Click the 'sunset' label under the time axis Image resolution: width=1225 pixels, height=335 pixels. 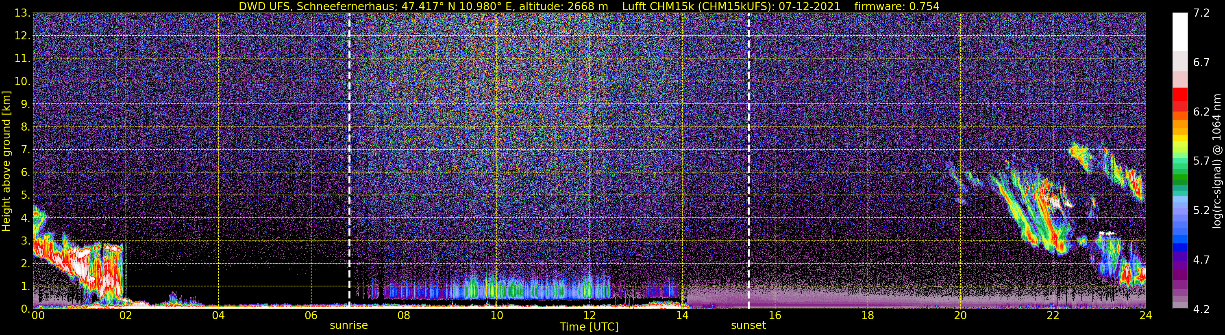pos(748,326)
